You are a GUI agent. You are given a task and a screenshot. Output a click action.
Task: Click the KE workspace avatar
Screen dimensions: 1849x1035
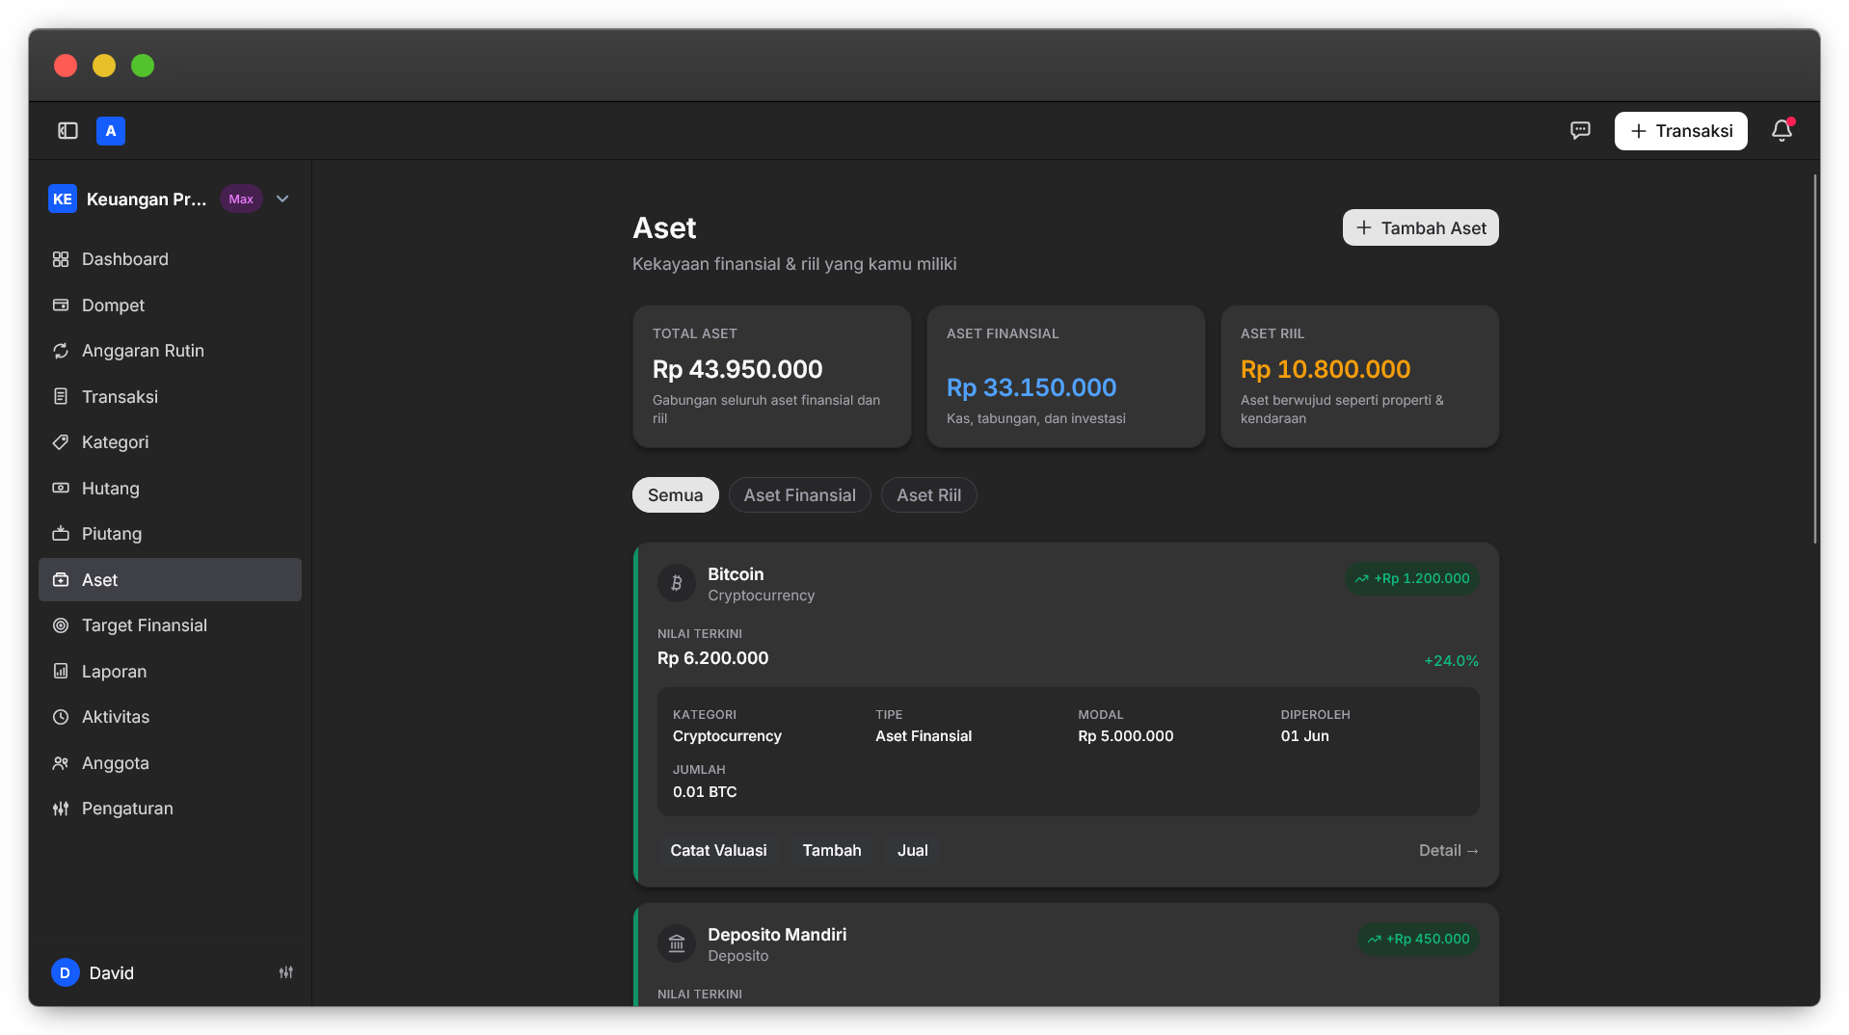pos(63,199)
